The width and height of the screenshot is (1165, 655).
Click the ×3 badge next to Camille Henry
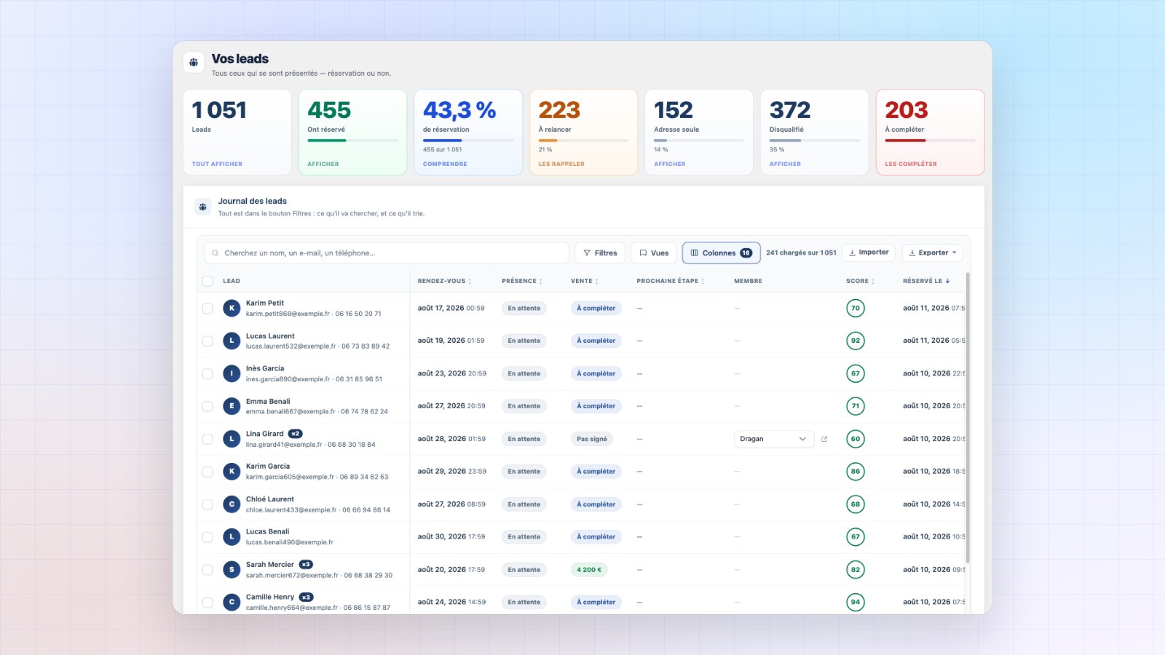tap(306, 597)
